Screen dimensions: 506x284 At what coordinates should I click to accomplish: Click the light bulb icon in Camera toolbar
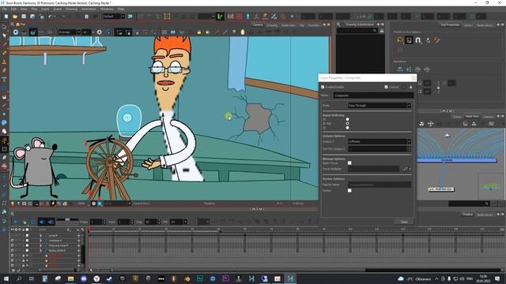tap(243, 32)
